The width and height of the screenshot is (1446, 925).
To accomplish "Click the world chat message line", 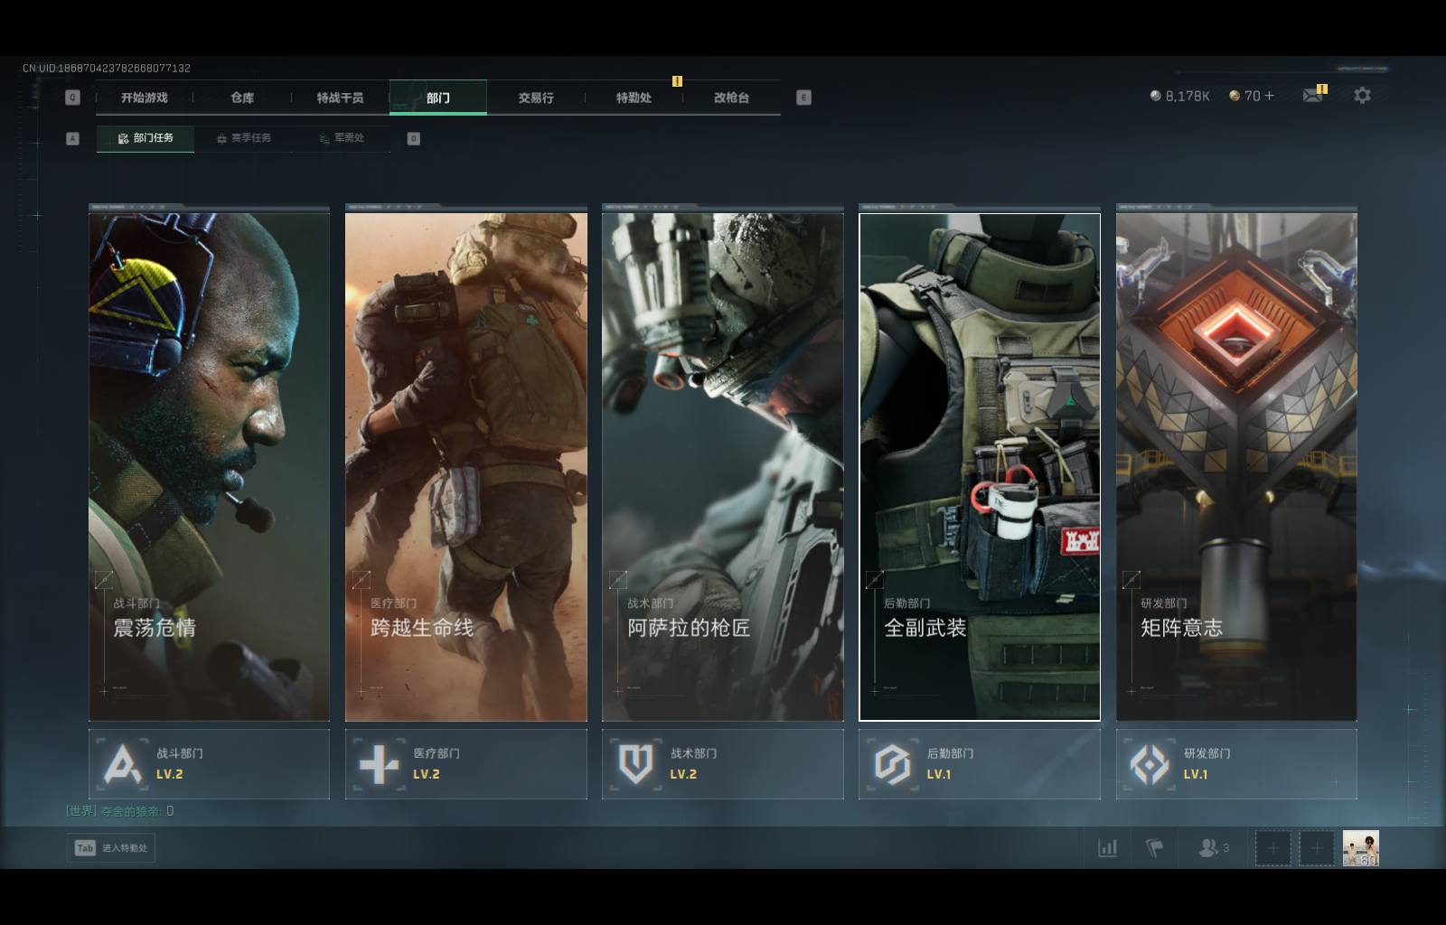I will pos(120,811).
